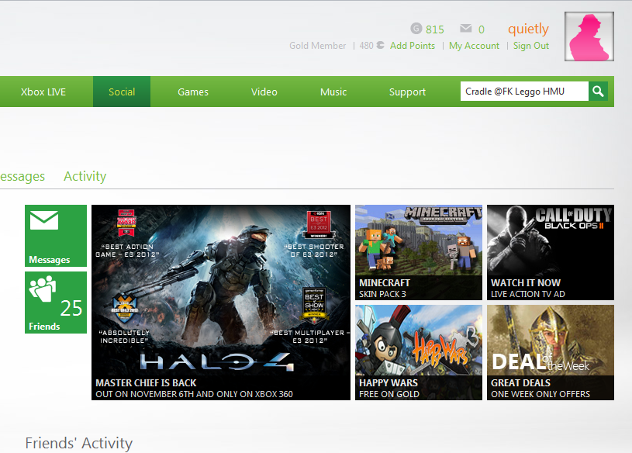Switch to the partially visible Messages tab
Image resolution: width=632 pixels, height=453 pixels.
22,177
